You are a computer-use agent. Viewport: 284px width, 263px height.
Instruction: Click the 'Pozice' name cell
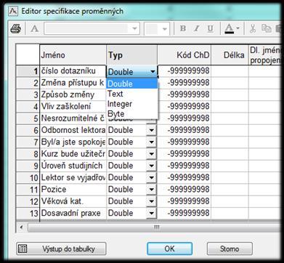(x=73, y=190)
